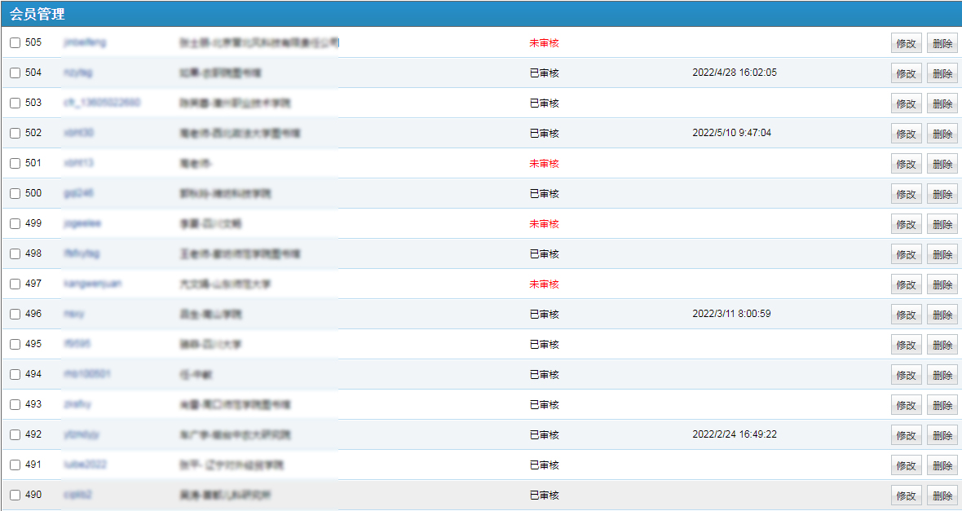
Task: Check the box beside member 499
Action: (x=15, y=224)
